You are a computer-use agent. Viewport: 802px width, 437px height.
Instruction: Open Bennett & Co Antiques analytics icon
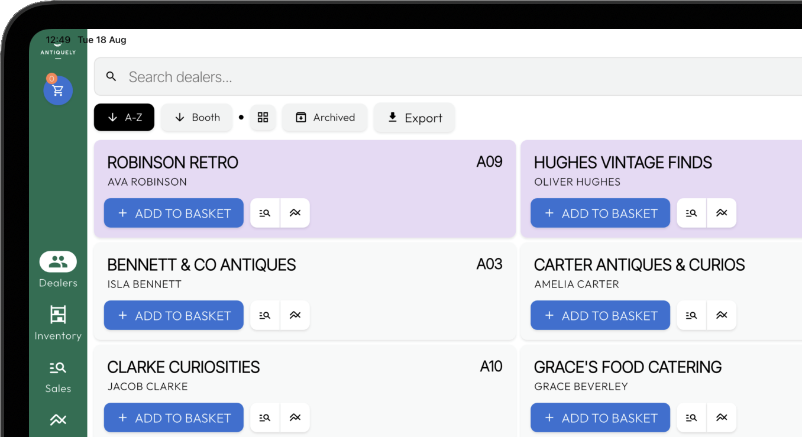coord(295,315)
